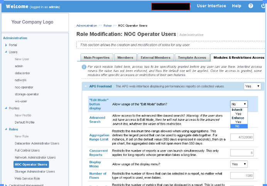Collapse the APG Frontend section arrow
267x186 pixels.
[85, 86]
